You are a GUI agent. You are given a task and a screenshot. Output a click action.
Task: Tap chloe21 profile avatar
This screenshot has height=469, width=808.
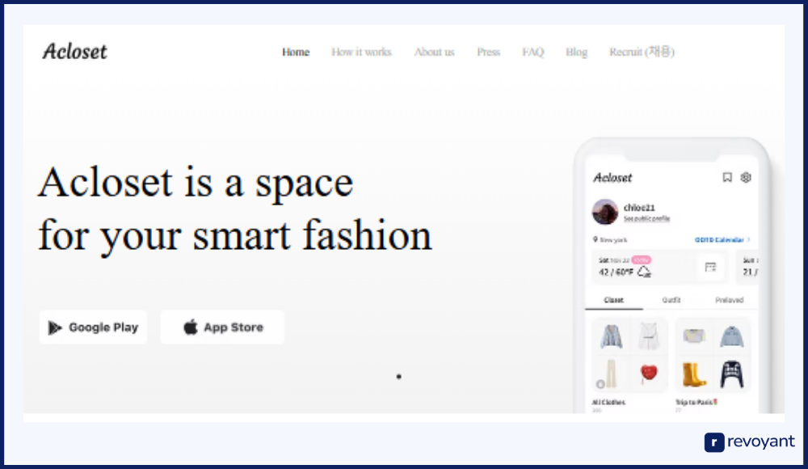coord(605,212)
